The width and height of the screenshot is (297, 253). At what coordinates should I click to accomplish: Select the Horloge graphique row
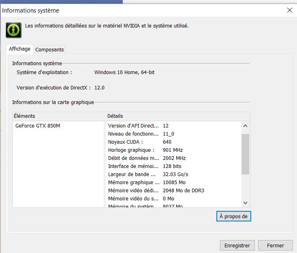tap(173, 150)
